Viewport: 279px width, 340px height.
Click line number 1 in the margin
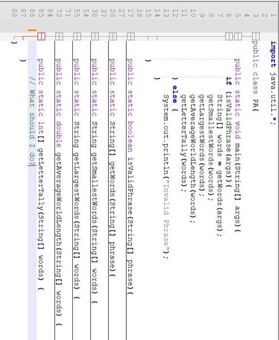273,16
